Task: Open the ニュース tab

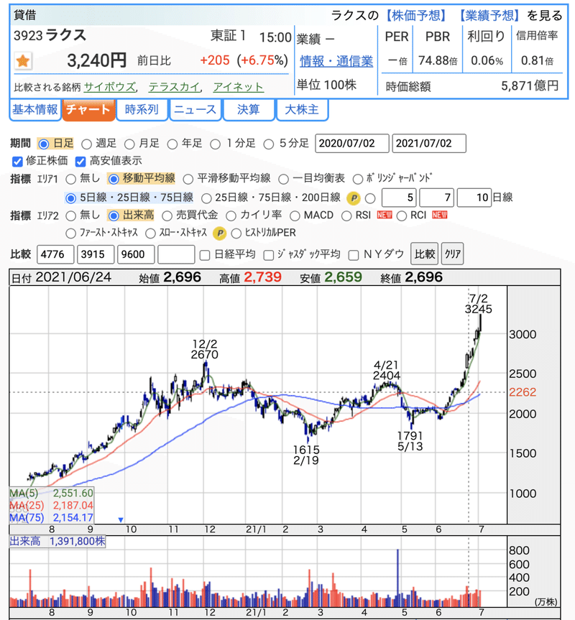Action: 195,109
